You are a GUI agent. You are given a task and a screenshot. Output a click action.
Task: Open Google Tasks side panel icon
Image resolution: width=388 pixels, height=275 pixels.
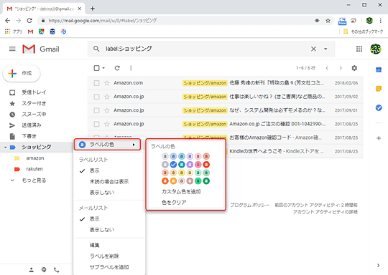click(379, 108)
